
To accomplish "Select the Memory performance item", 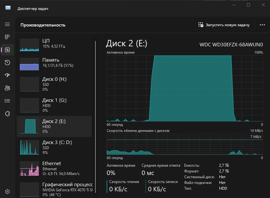I will (54, 64).
